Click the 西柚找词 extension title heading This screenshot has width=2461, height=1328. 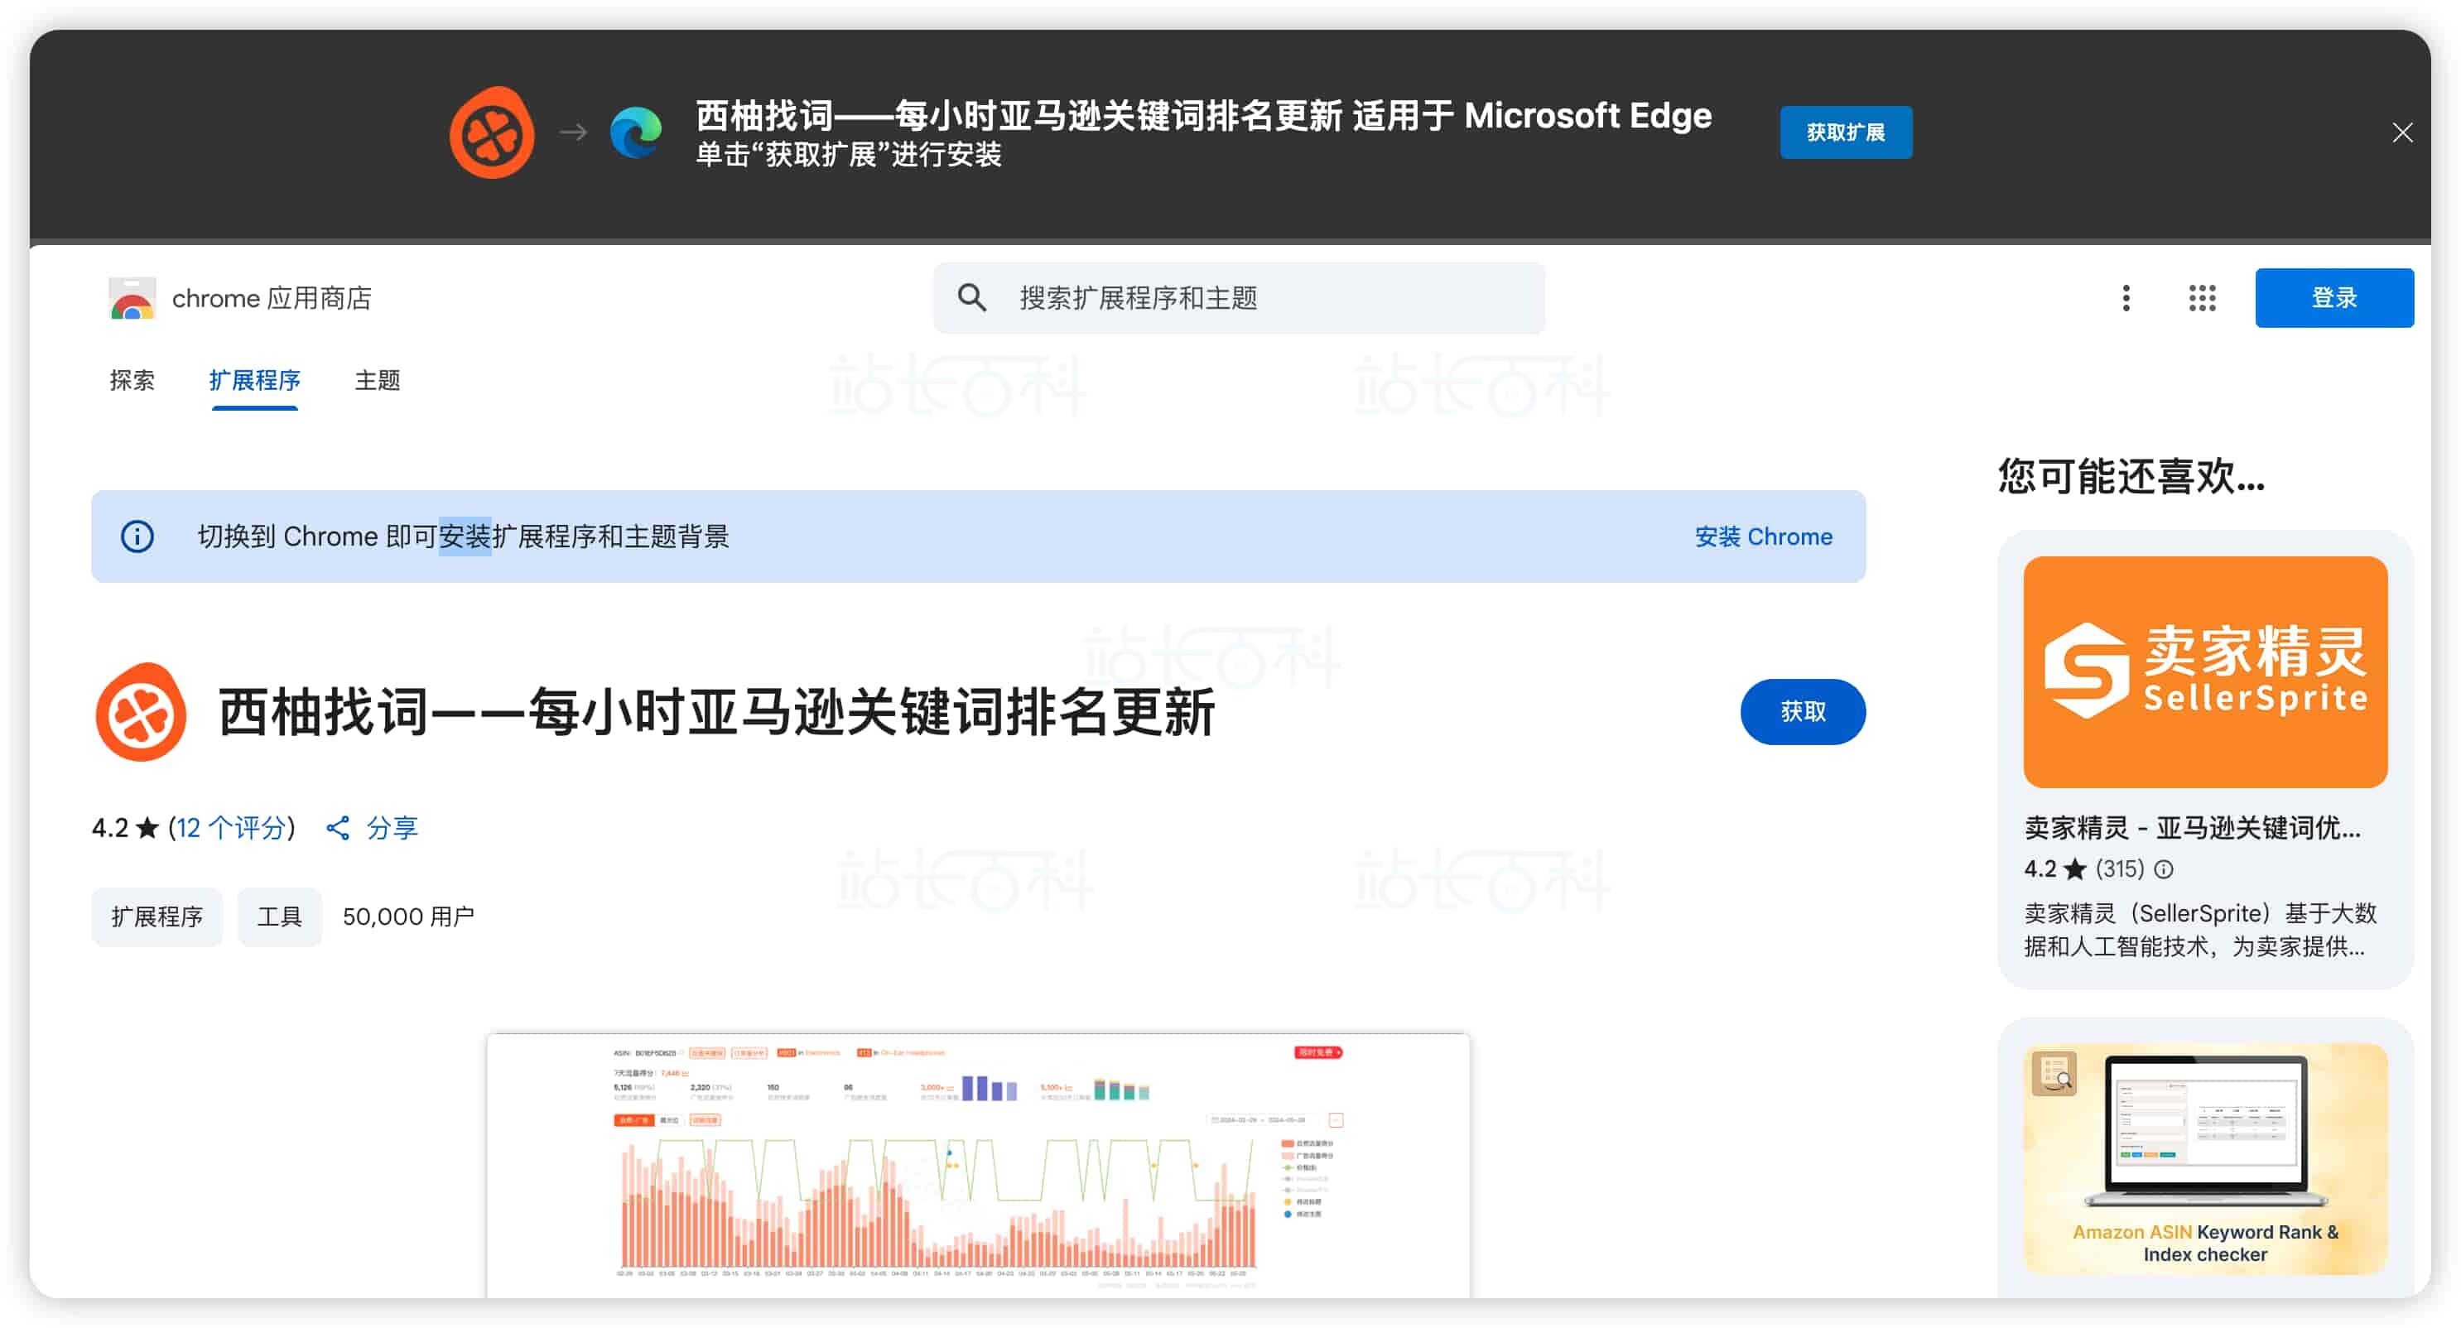(x=716, y=712)
